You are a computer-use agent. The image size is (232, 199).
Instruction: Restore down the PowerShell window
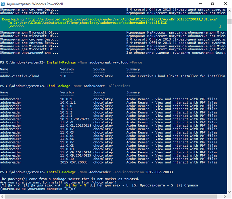tap(213, 4)
